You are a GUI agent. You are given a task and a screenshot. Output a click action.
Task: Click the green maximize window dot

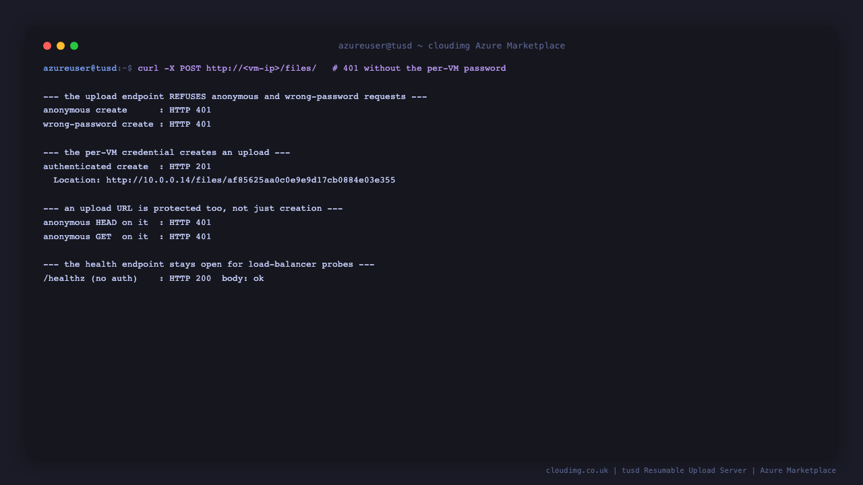pyautogui.click(x=74, y=46)
